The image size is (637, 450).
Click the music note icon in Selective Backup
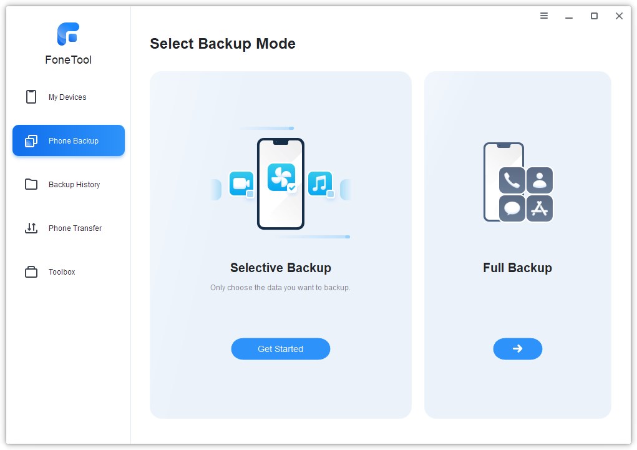point(320,183)
